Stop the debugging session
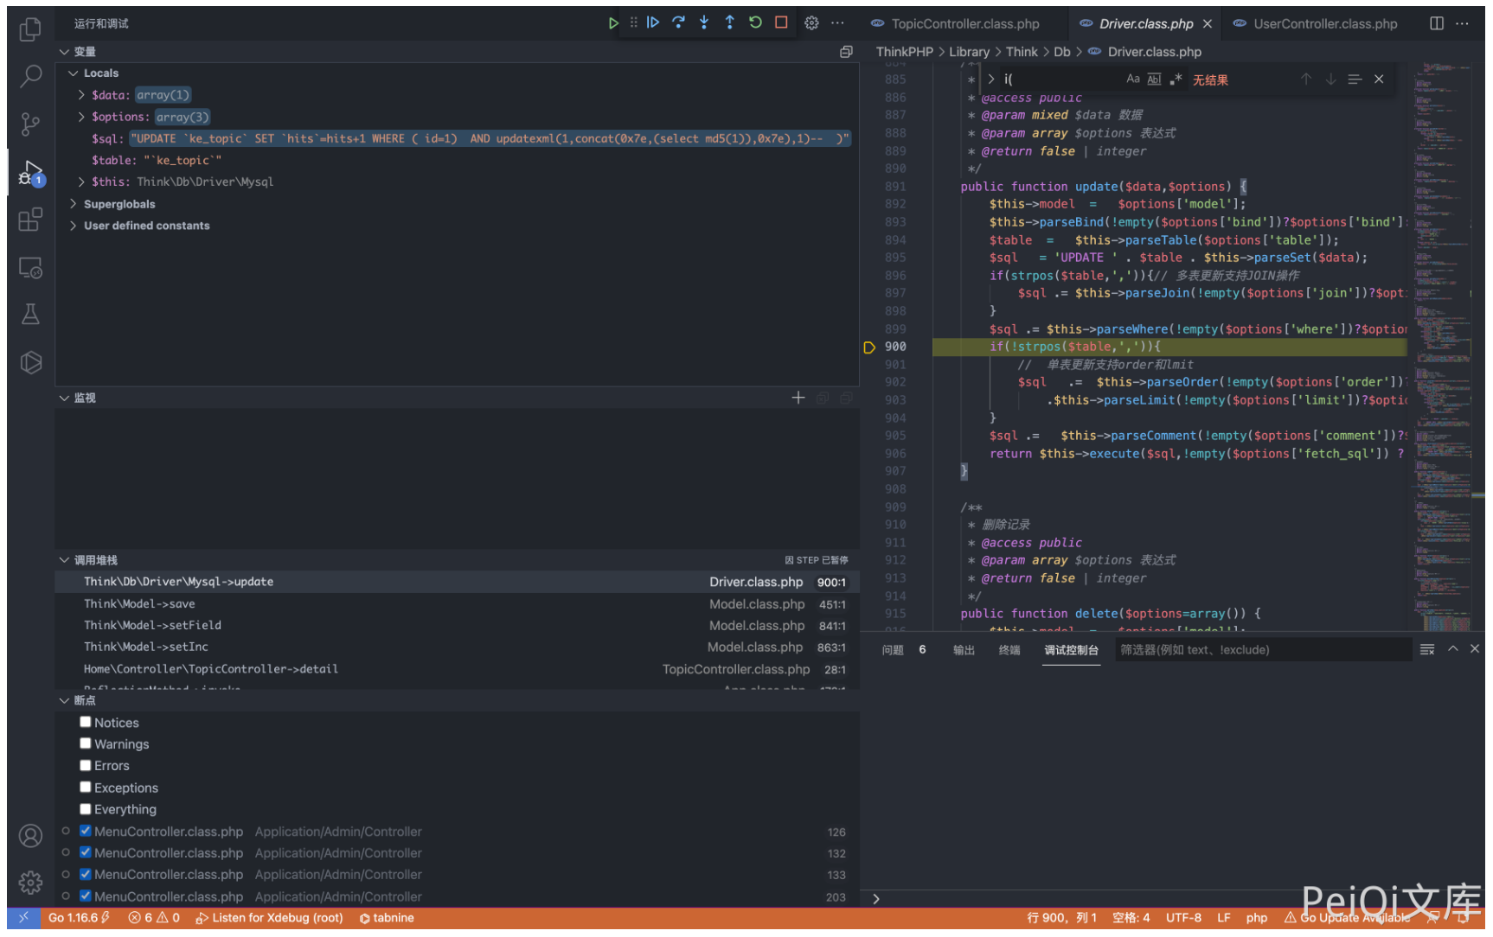This screenshot has height=937, width=1493. (781, 23)
